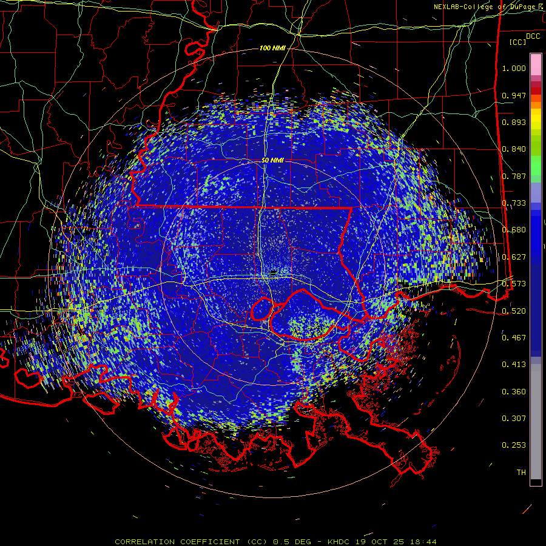Select the 1.000 value on the scale
The image size is (546, 546).
[x=514, y=69]
